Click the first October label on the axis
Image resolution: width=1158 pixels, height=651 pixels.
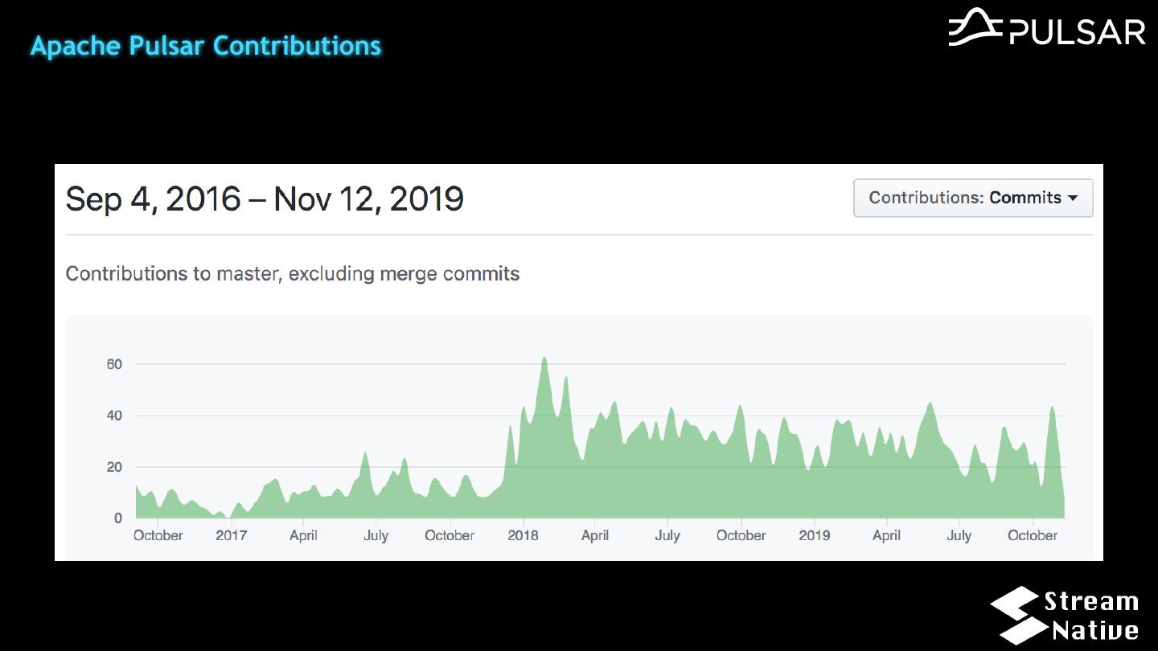coord(158,535)
